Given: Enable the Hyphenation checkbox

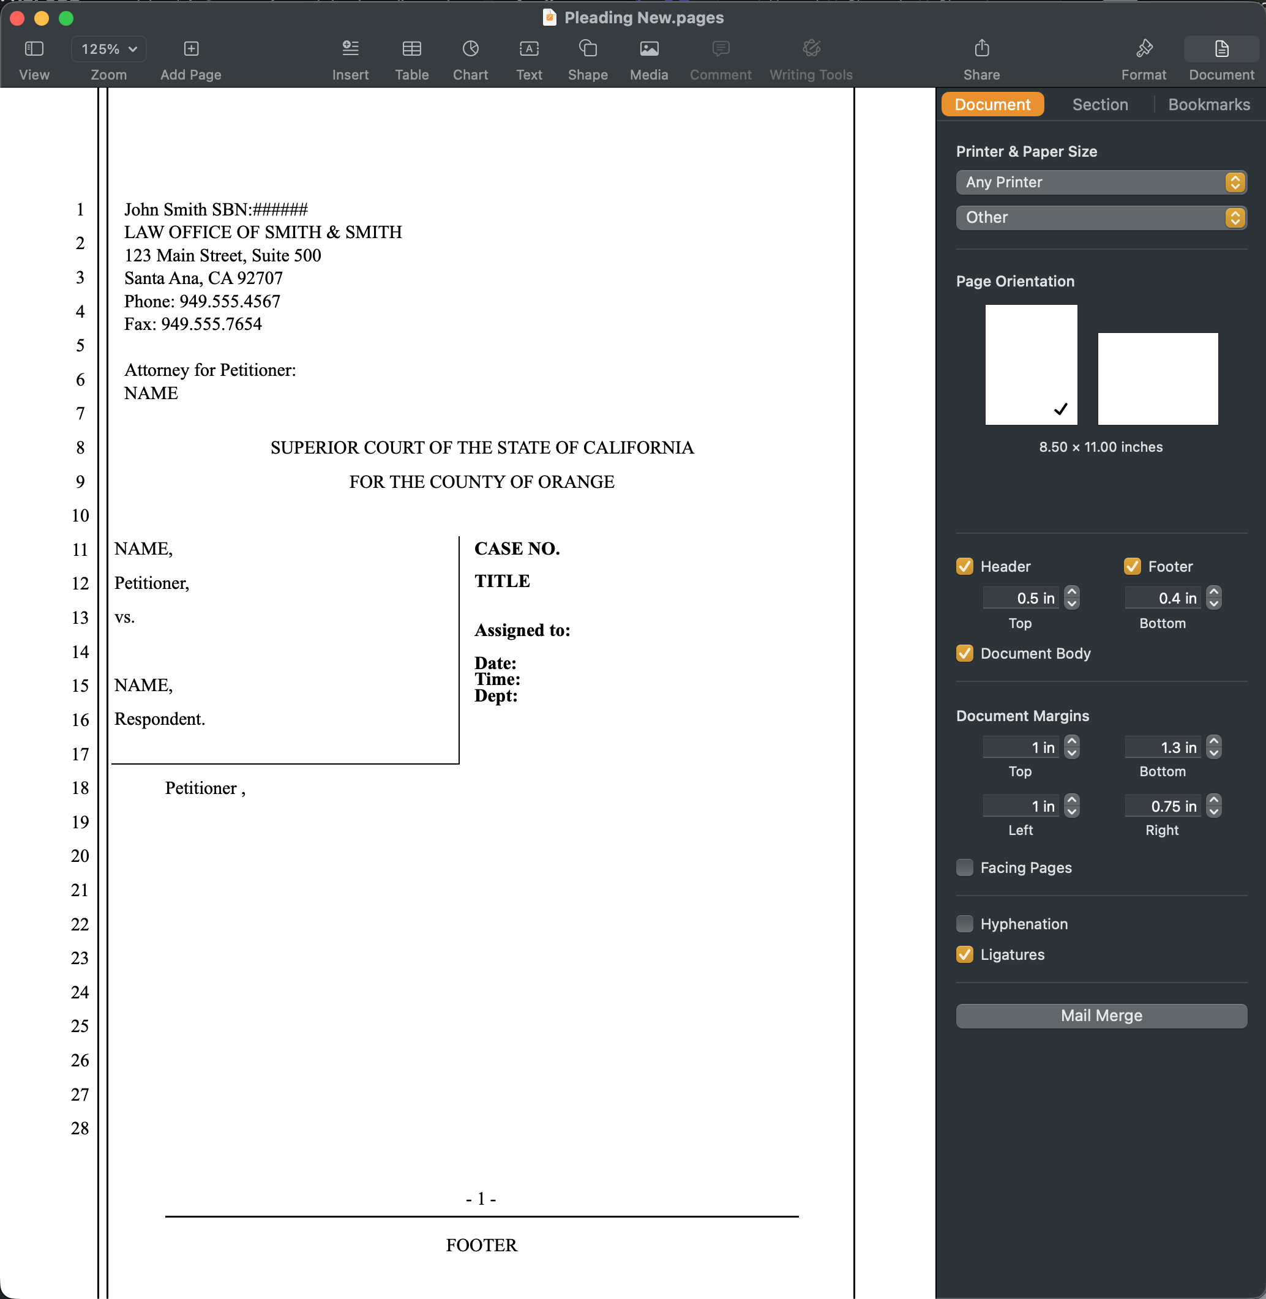Looking at the screenshot, I should pos(964,924).
